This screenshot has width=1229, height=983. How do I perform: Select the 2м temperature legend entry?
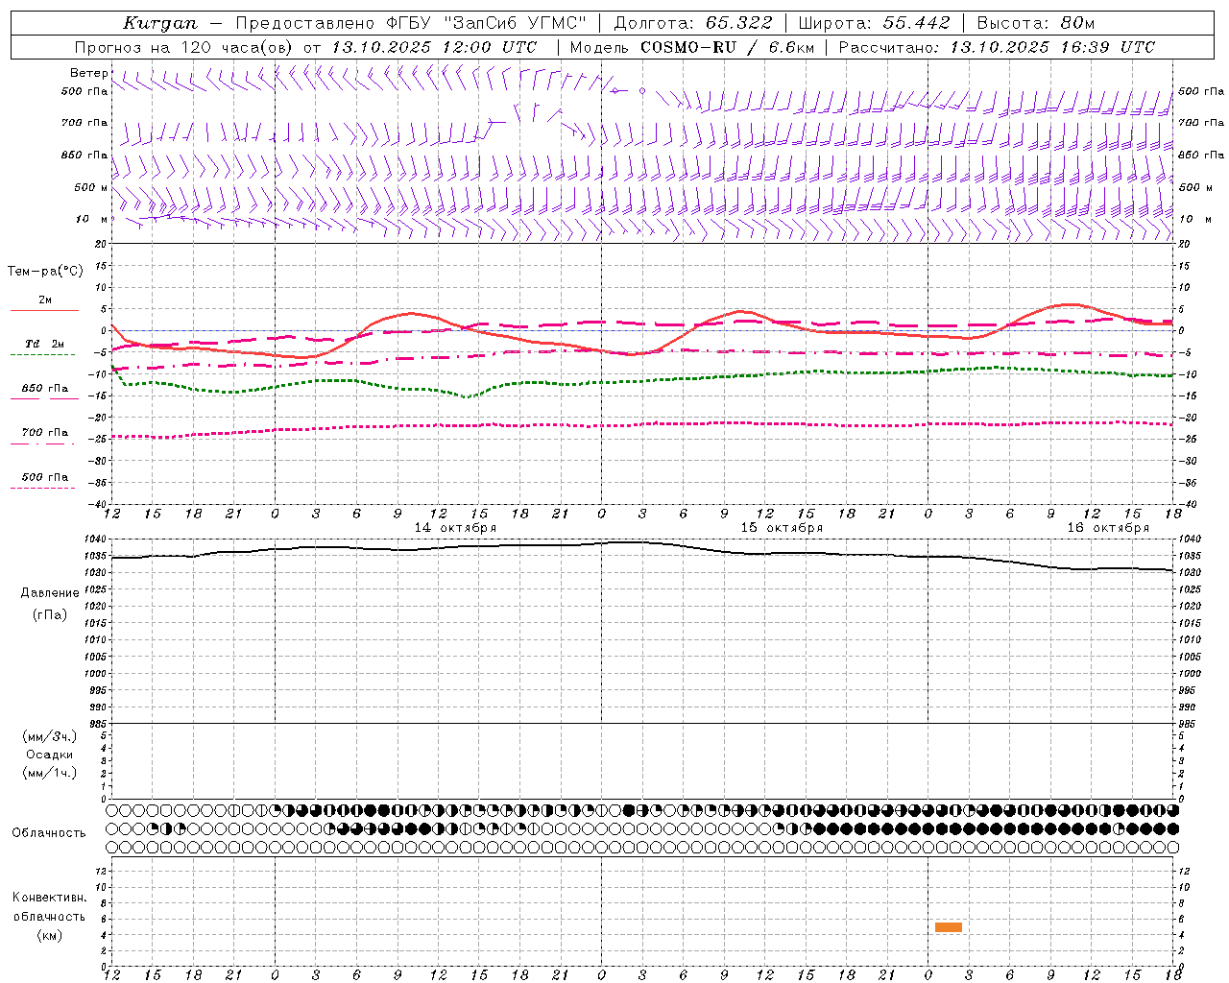pyautogui.click(x=45, y=300)
